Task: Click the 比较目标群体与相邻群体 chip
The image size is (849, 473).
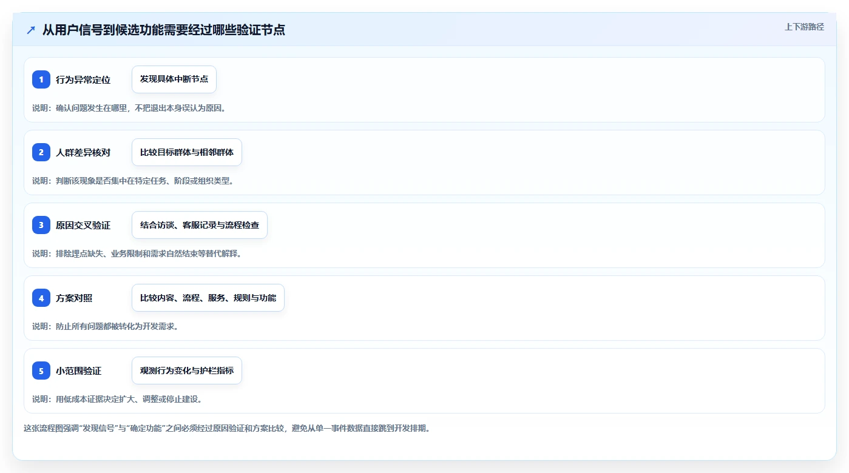Action: 187,152
